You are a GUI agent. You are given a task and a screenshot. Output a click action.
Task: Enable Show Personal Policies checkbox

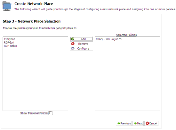click(x=51, y=113)
